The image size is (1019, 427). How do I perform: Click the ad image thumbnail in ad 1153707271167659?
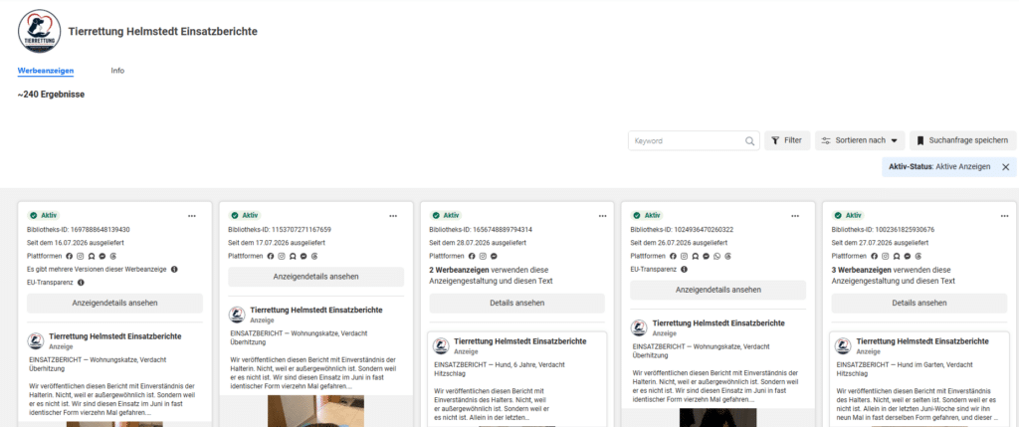(x=315, y=411)
